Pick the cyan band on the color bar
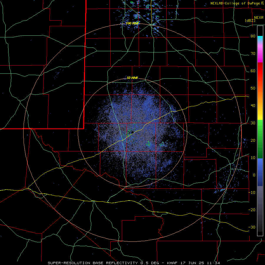 click(260, 39)
